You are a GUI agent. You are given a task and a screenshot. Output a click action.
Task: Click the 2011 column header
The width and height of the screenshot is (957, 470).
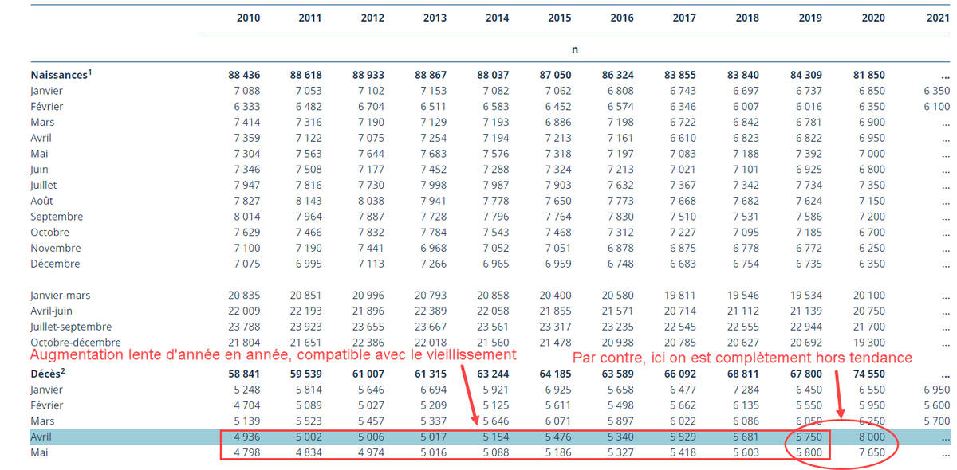pos(310,18)
